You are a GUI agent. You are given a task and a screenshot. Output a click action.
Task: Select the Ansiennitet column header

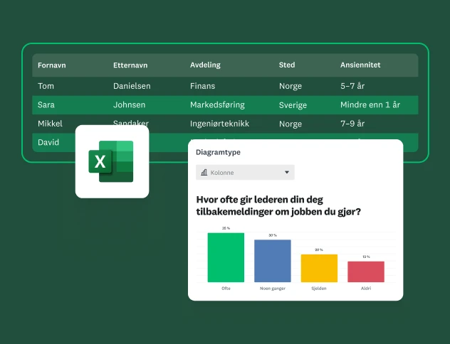[x=360, y=65]
